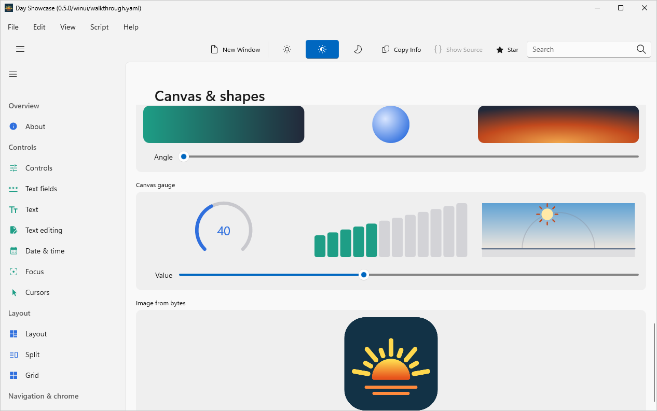Click the Tт icon beside Text
Image resolution: width=657 pixels, height=411 pixels.
pos(13,209)
